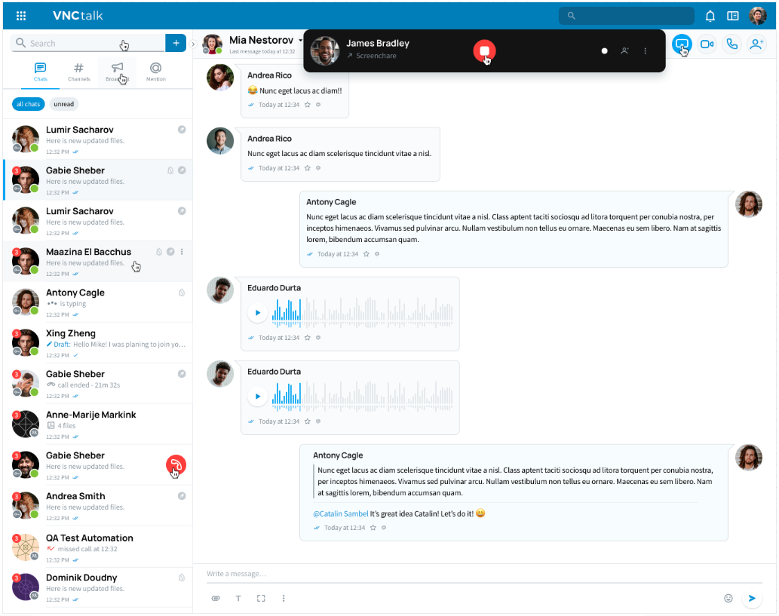Switch to the Channels tab
The width and height of the screenshot is (779, 616).
[78, 72]
